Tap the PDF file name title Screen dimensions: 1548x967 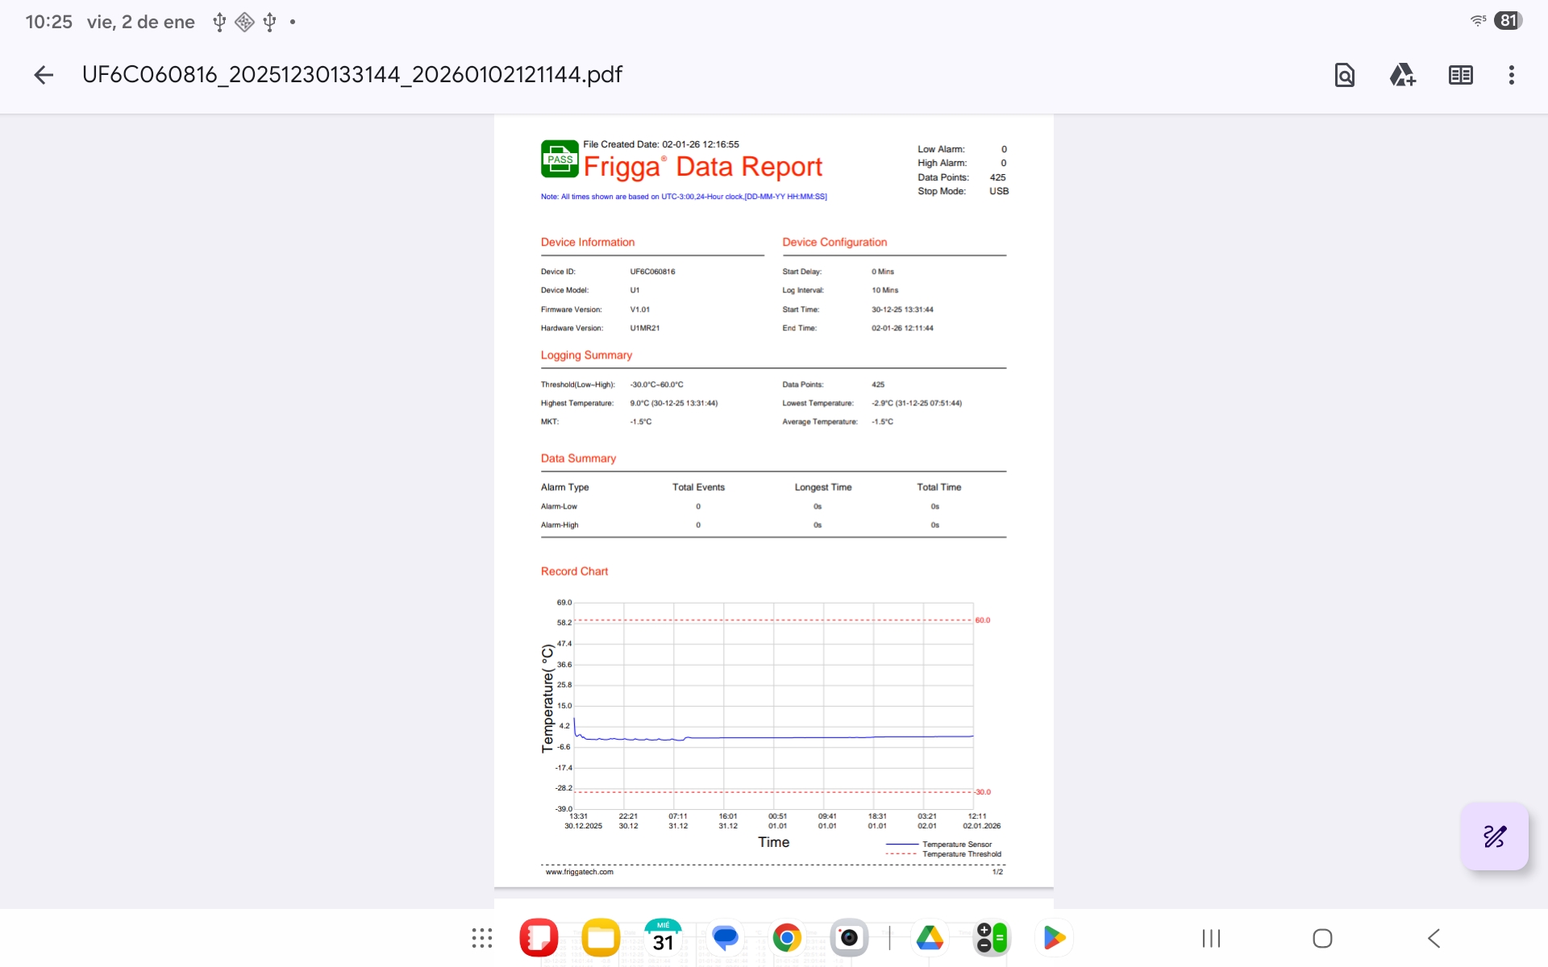coord(352,75)
